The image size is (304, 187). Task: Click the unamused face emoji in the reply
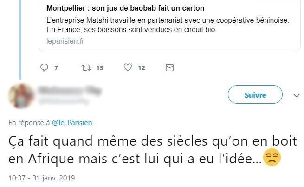tap(270, 159)
